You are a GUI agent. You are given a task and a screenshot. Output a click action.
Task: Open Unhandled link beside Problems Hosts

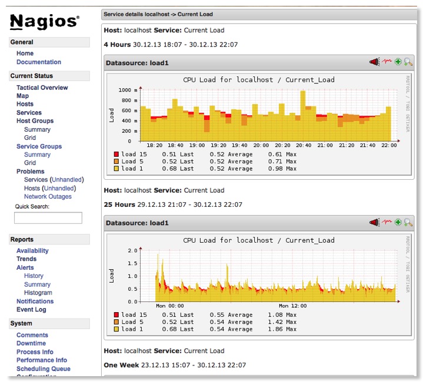(x=59, y=188)
